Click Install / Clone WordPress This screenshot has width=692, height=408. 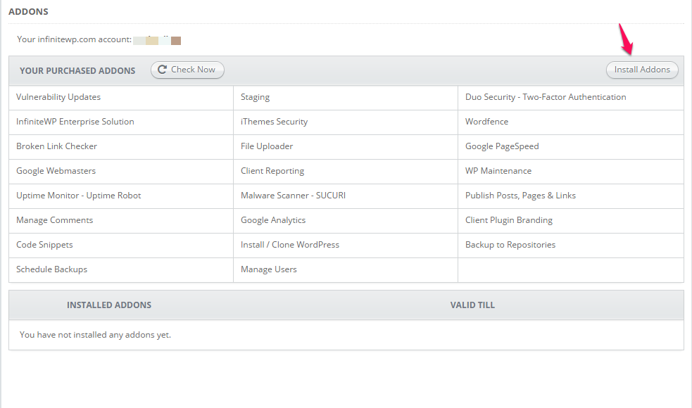click(290, 245)
